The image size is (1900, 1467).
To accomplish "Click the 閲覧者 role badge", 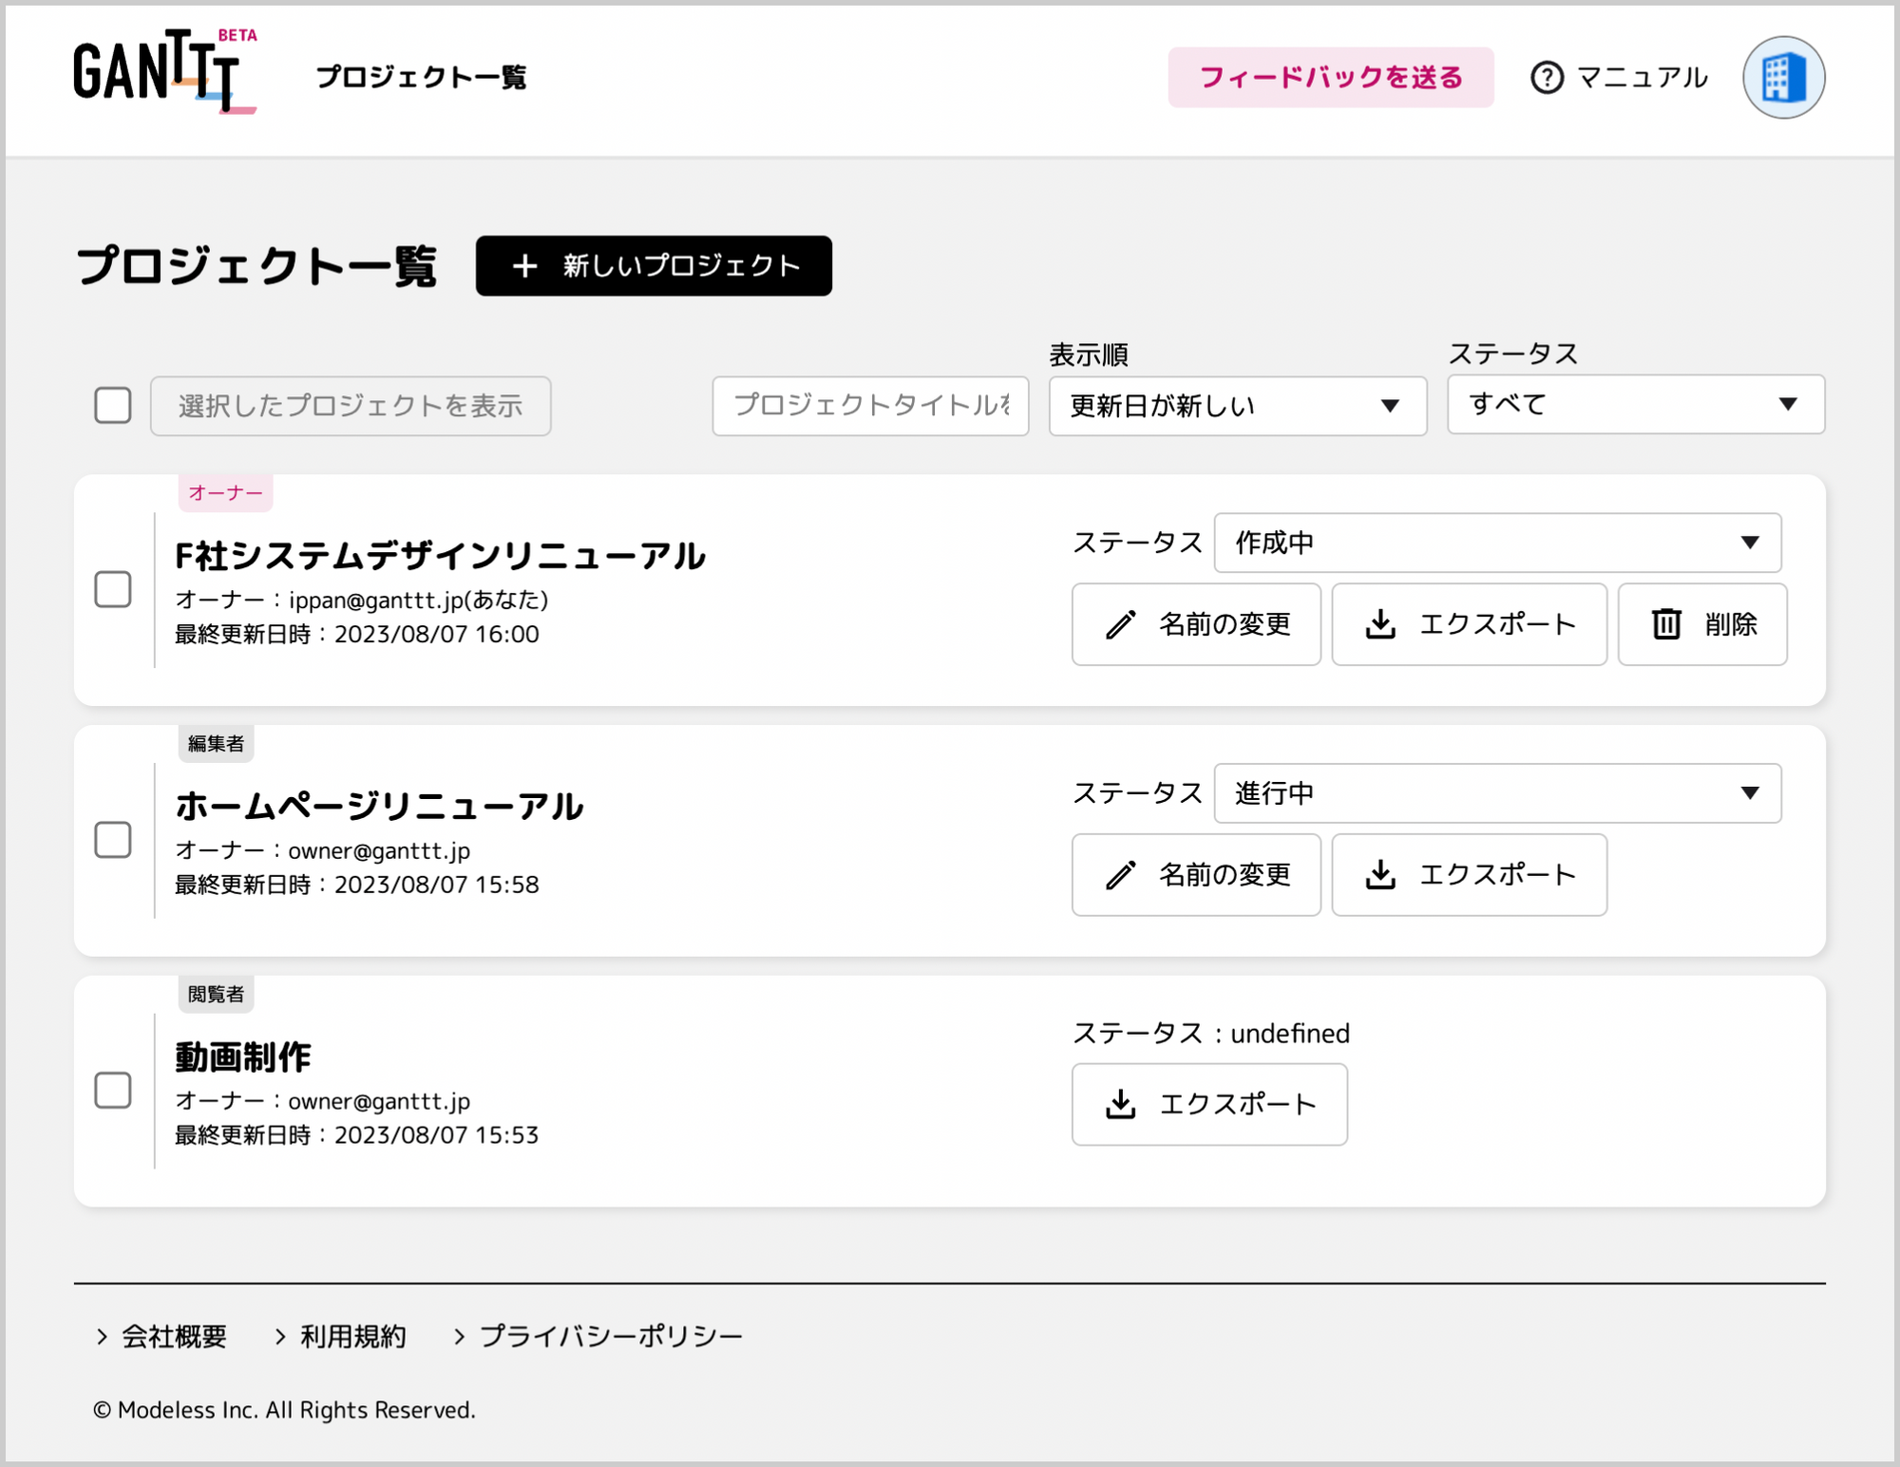I will [x=216, y=995].
